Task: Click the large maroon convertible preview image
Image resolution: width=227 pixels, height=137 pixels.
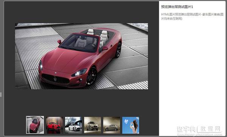Action: coord(81,56)
